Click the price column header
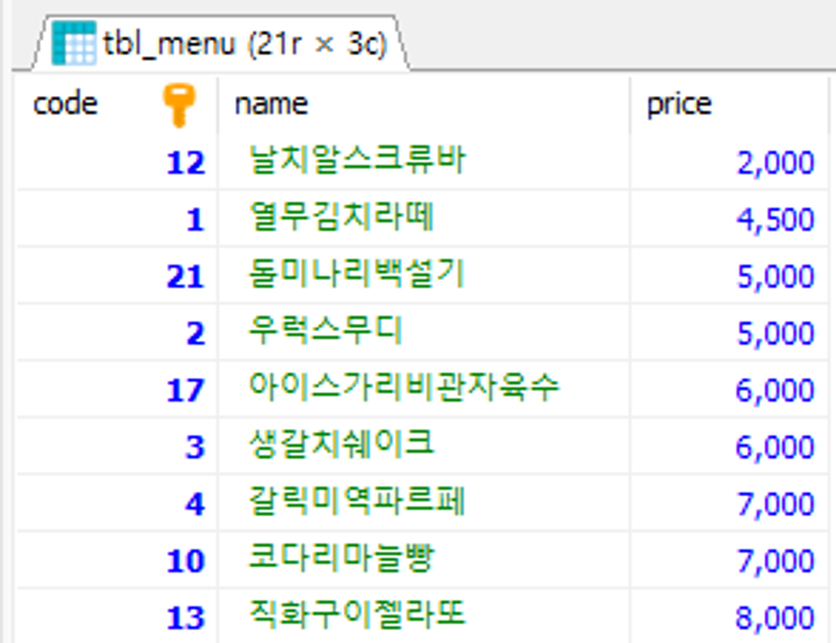This screenshot has width=836, height=643. (679, 105)
